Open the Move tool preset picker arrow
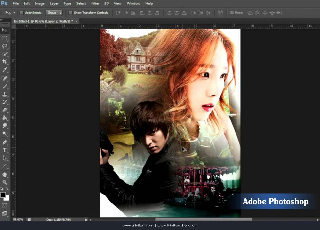Viewport: 320px width, 230px height. [14, 13]
